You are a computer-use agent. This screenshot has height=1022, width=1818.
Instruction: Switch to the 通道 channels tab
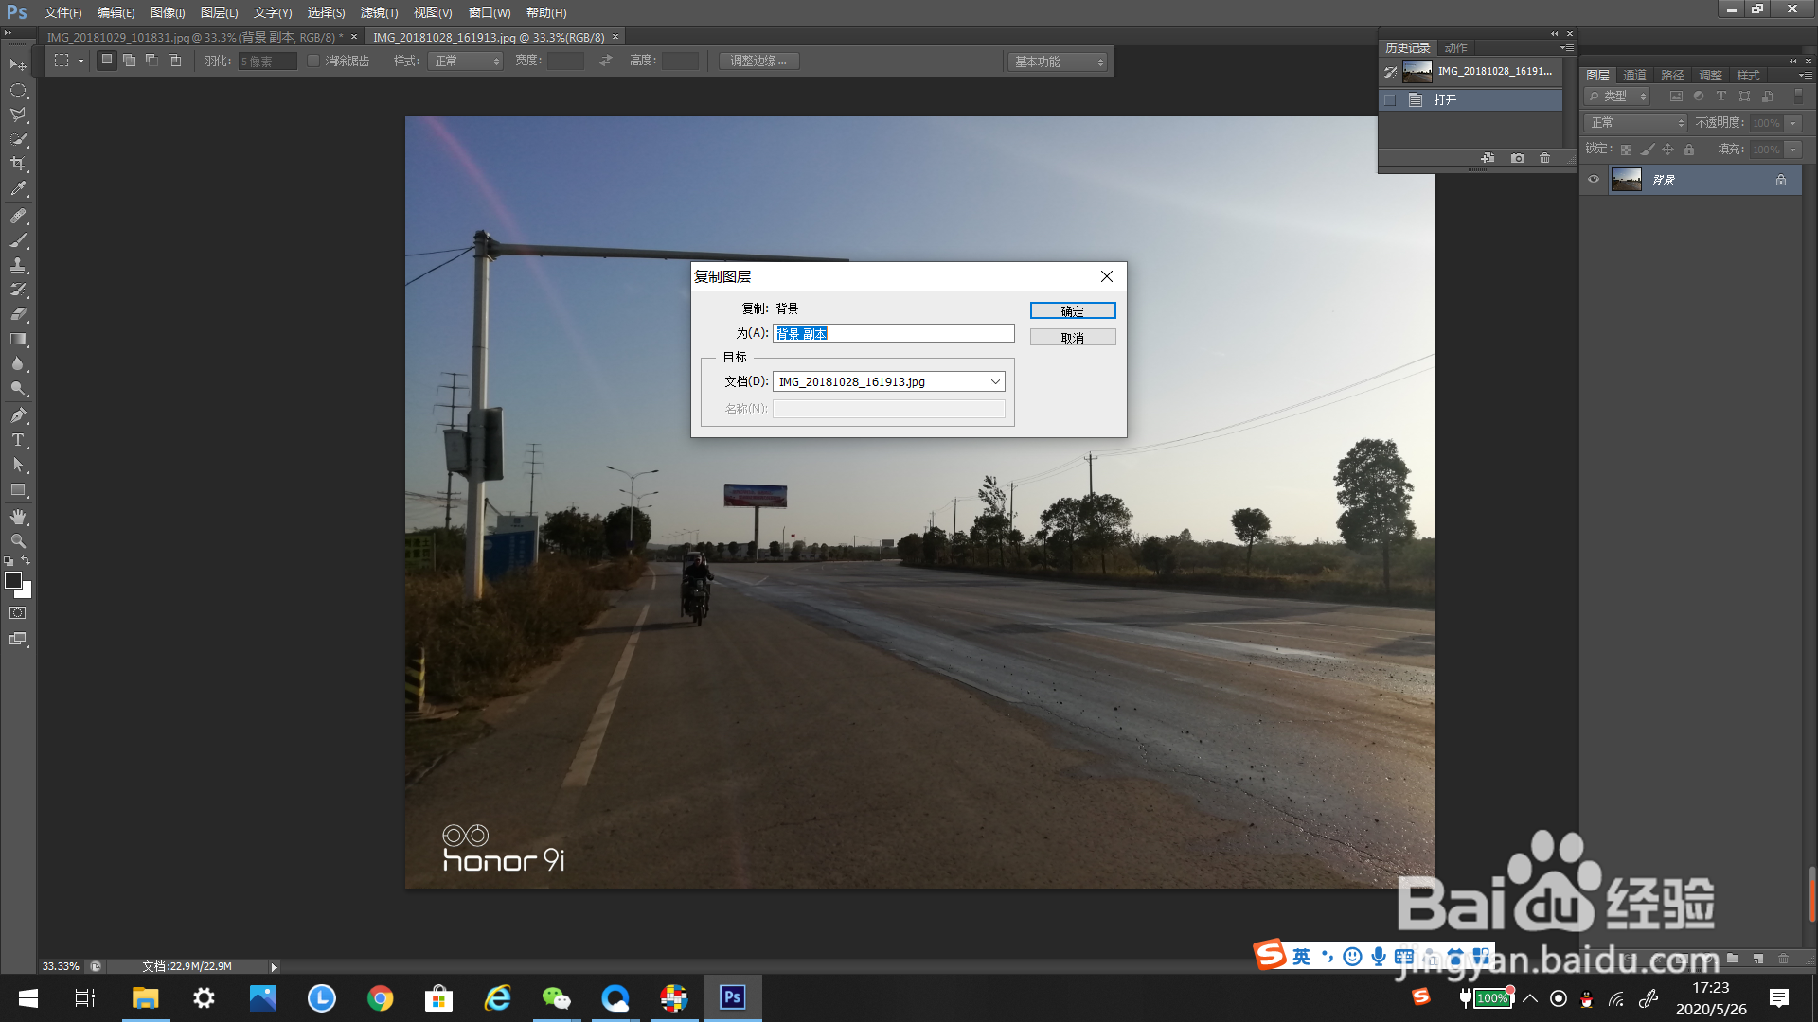(1634, 75)
